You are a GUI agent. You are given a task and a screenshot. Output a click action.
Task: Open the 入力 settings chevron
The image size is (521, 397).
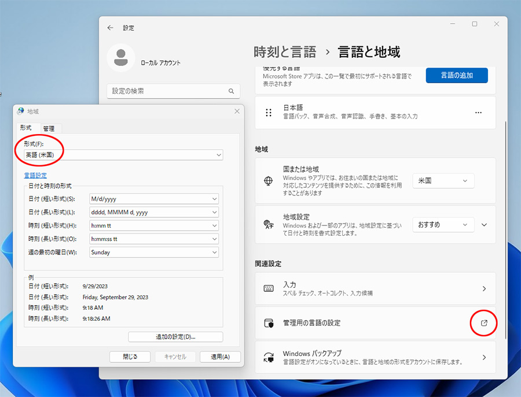[x=484, y=289]
